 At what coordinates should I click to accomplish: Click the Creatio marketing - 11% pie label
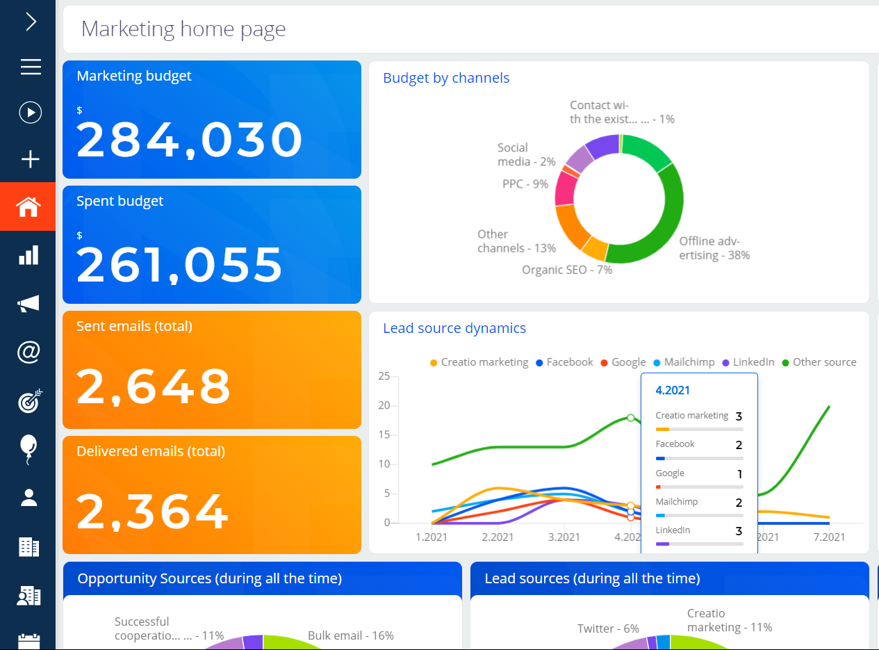(x=730, y=620)
